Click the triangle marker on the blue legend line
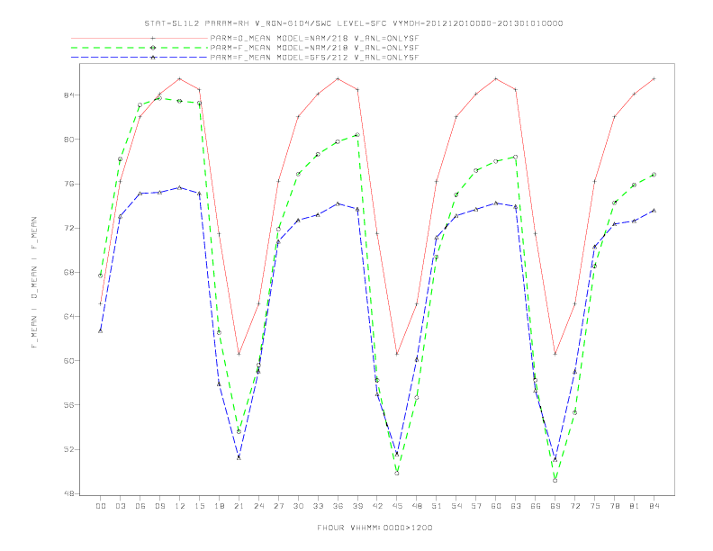 tap(153, 58)
